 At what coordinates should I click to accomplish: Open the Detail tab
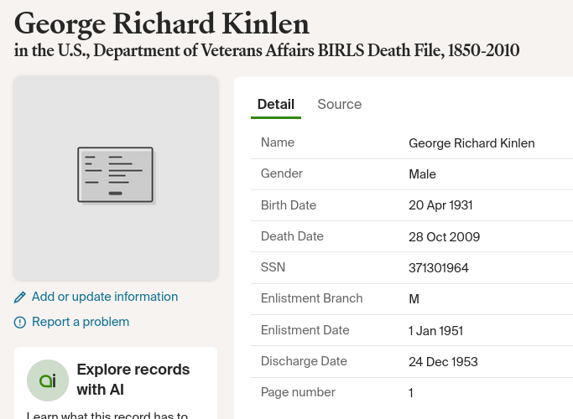click(275, 105)
